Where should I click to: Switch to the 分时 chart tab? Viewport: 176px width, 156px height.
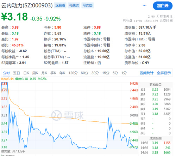(x=6, y=73)
